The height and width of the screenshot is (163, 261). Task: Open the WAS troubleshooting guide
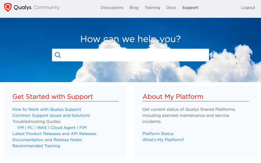point(42,128)
